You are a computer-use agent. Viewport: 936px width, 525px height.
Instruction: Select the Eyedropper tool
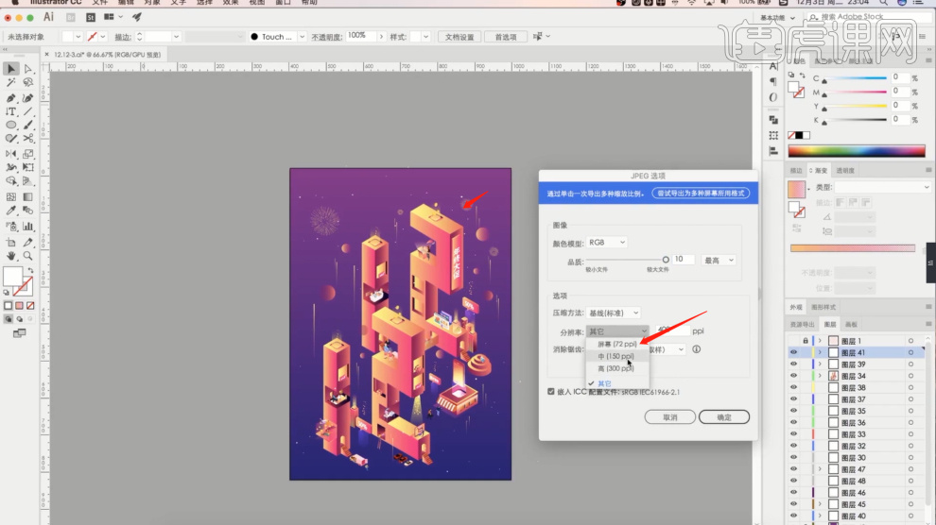tap(10, 211)
